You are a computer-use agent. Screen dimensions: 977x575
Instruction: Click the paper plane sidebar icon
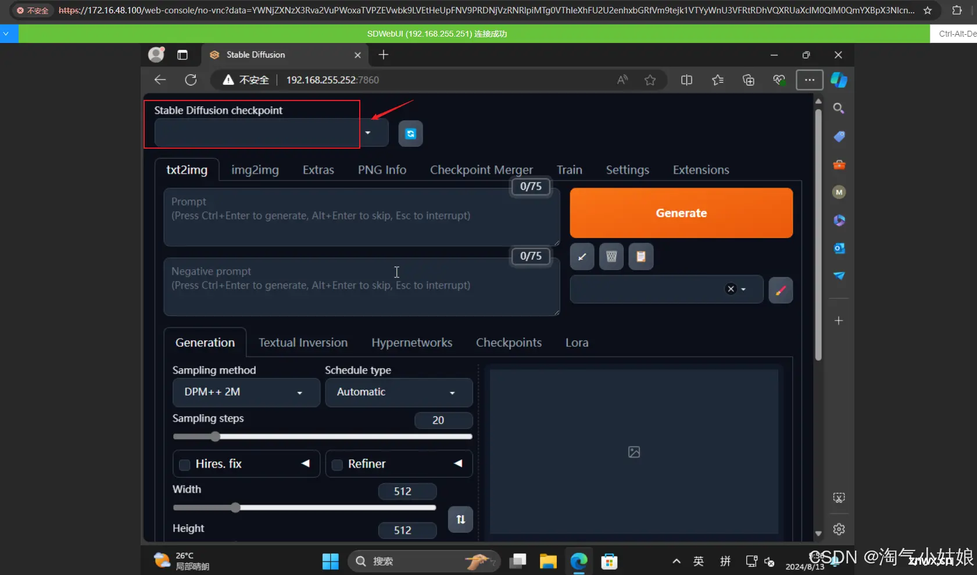click(x=839, y=276)
